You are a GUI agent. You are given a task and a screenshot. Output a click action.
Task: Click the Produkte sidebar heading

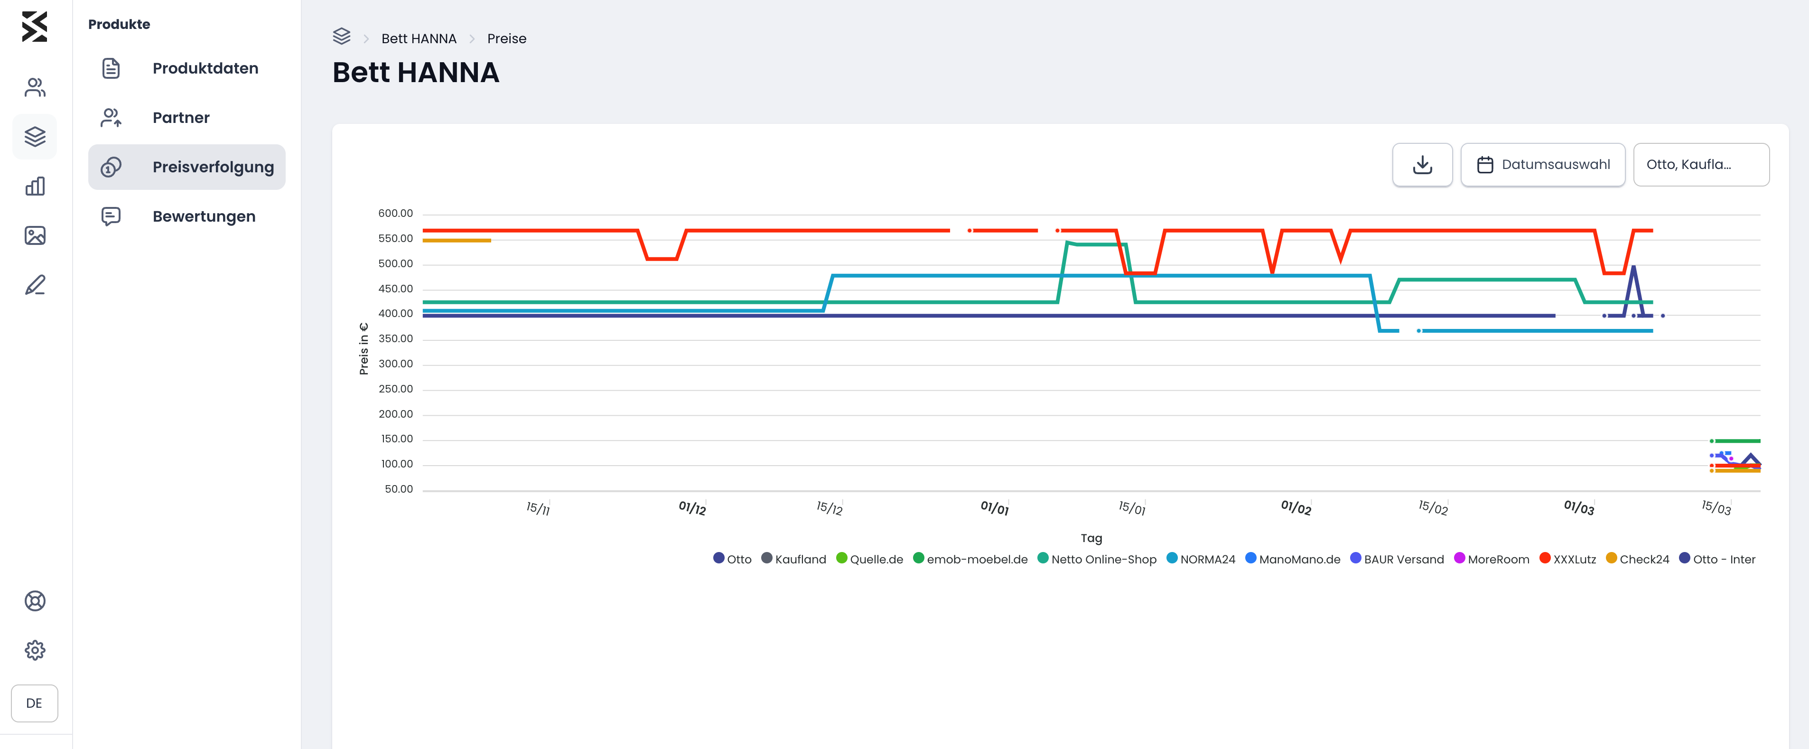point(119,24)
